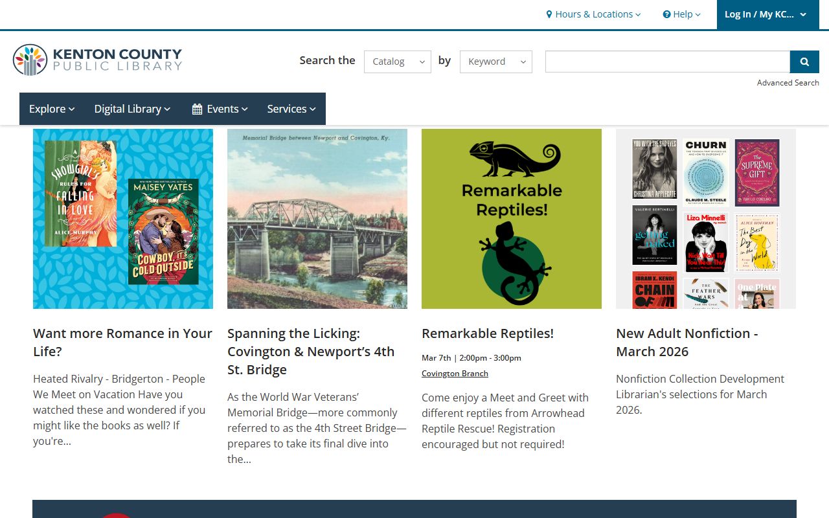This screenshot has width=829, height=518.
Task: Click the Kenton County Public Library logo
Action: (97, 60)
